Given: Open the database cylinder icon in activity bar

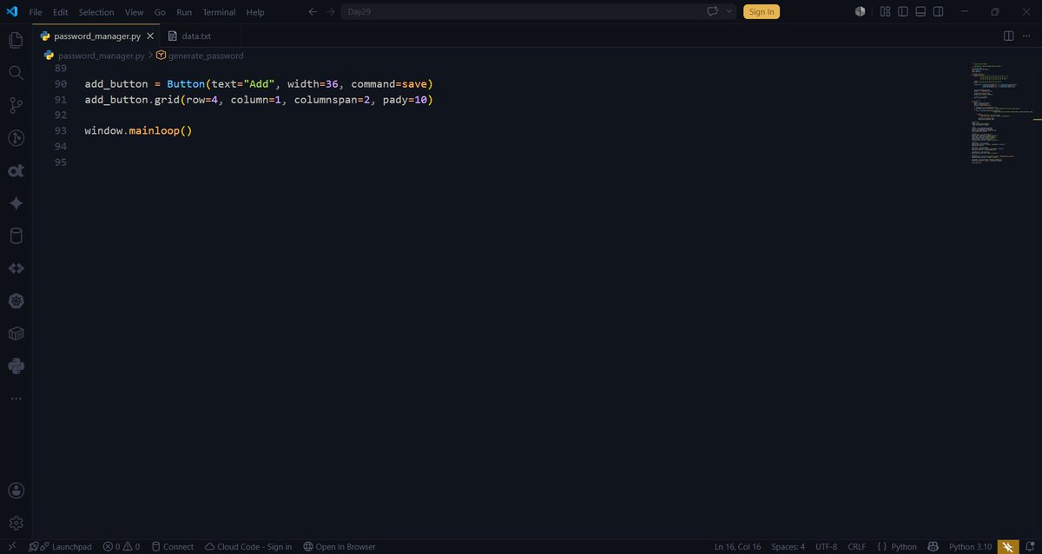Looking at the screenshot, I should [16, 236].
